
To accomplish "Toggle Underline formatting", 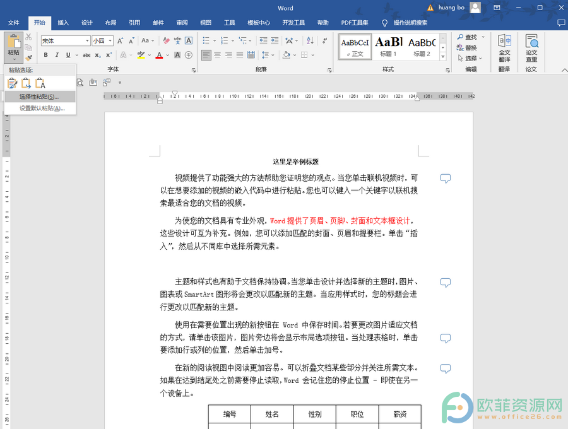I will tap(68, 55).
